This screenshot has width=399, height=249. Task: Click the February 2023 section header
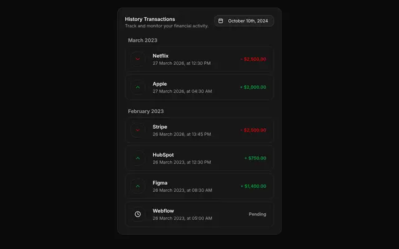[x=146, y=111]
